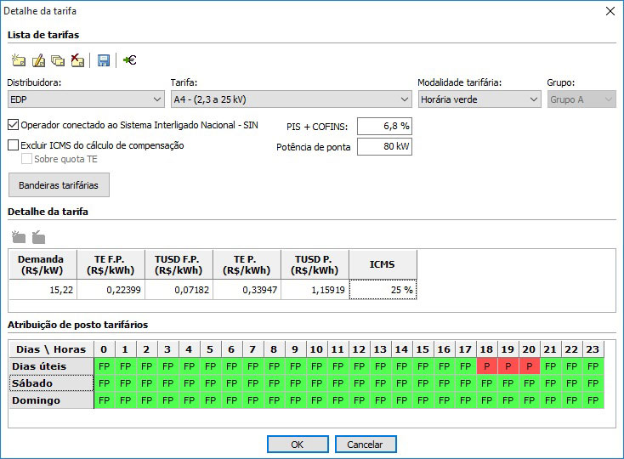This screenshot has width=624, height=459.
Task: Select the Sábado row header
Action: point(51,383)
